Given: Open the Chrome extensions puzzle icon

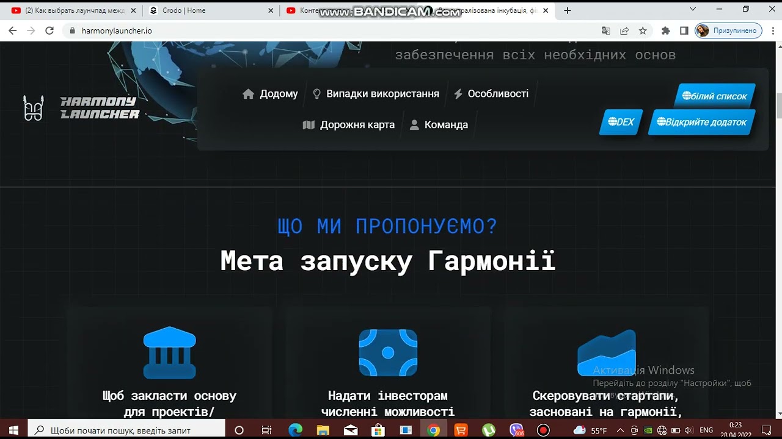Looking at the screenshot, I should pos(666,30).
